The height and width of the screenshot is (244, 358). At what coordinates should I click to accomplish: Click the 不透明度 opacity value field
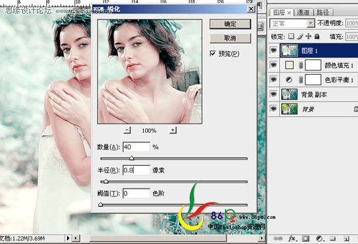[x=351, y=23]
